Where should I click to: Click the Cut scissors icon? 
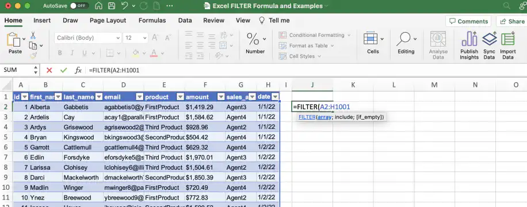(x=33, y=35)
